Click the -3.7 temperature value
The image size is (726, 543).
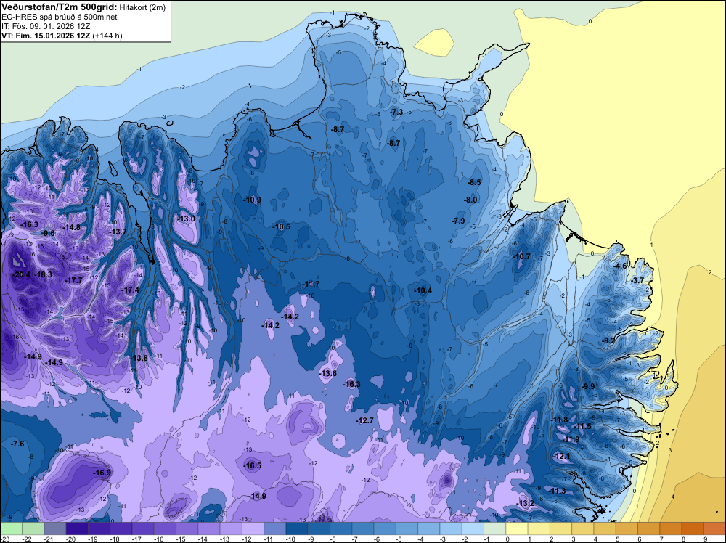click(638, 280)
